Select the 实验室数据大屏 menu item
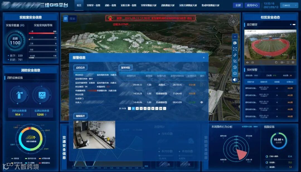This screenshot has width=301, height=172. tap(149, 5)
